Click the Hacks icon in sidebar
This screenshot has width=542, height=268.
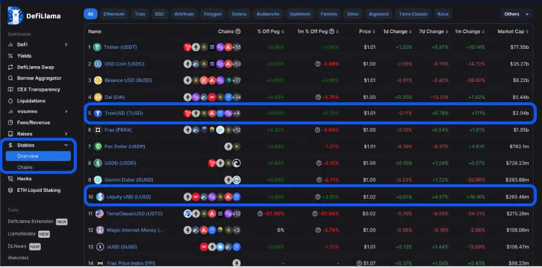coord(11,178)
